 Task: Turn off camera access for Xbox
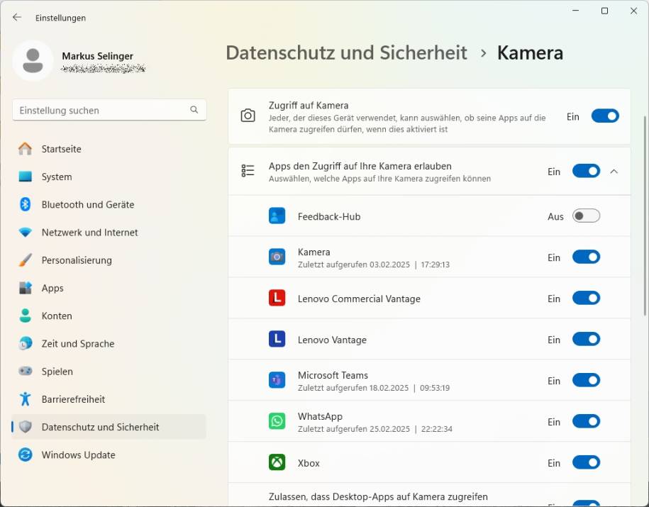tap(586, 462)
